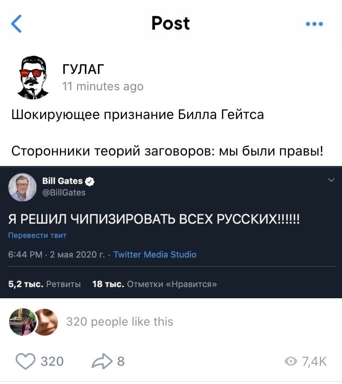View the 5,2 тыс. Ретвиты count

pos(44,284)
